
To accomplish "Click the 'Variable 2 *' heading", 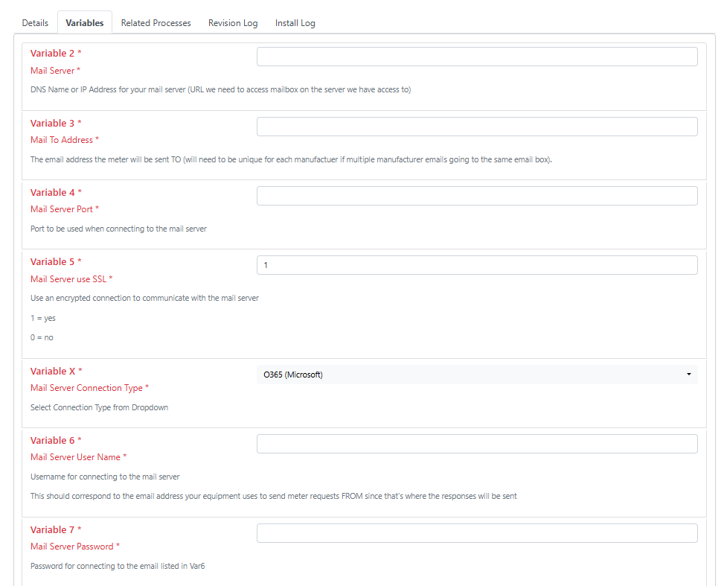I will click(56, 53).
